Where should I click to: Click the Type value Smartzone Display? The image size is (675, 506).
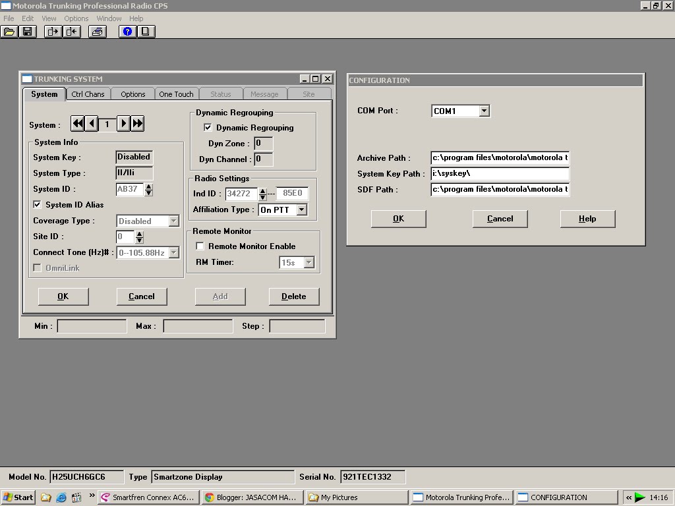pos(223,477)
